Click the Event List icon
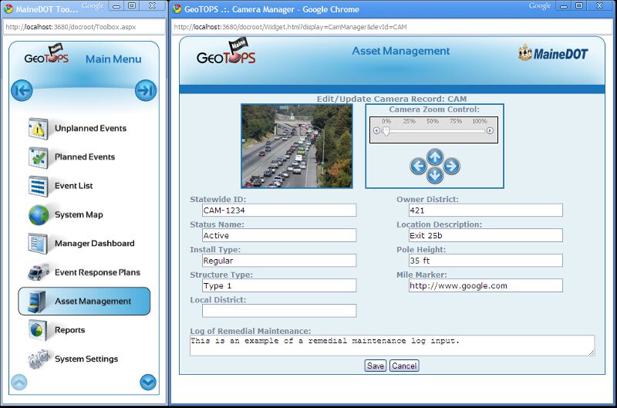This screenshot has height=408, width=617. [38, 186]
